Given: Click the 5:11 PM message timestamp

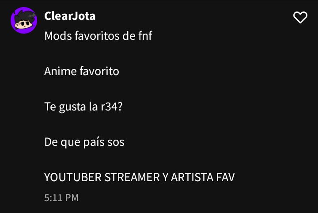Looking at the screenshot, I should pyautogui.click(x=61, y=198).
